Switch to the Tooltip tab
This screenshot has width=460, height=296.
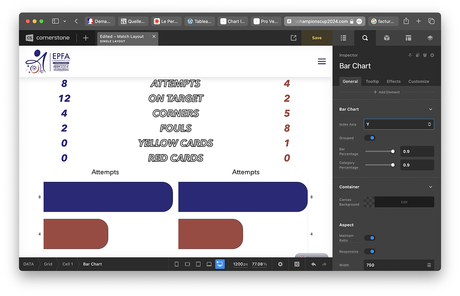[x=372, y=81]
